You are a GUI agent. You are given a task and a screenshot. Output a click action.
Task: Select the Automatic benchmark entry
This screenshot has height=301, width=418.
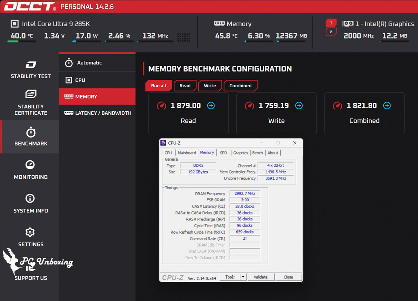point(97,63)
